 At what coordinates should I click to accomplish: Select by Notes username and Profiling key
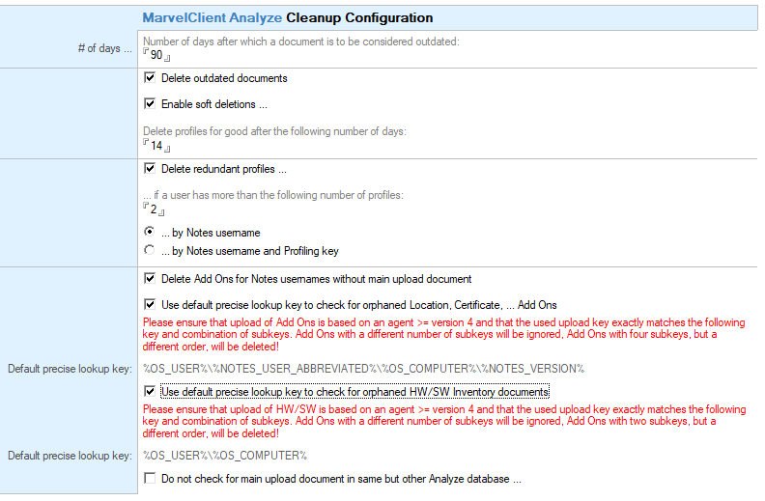pos(150,250)
